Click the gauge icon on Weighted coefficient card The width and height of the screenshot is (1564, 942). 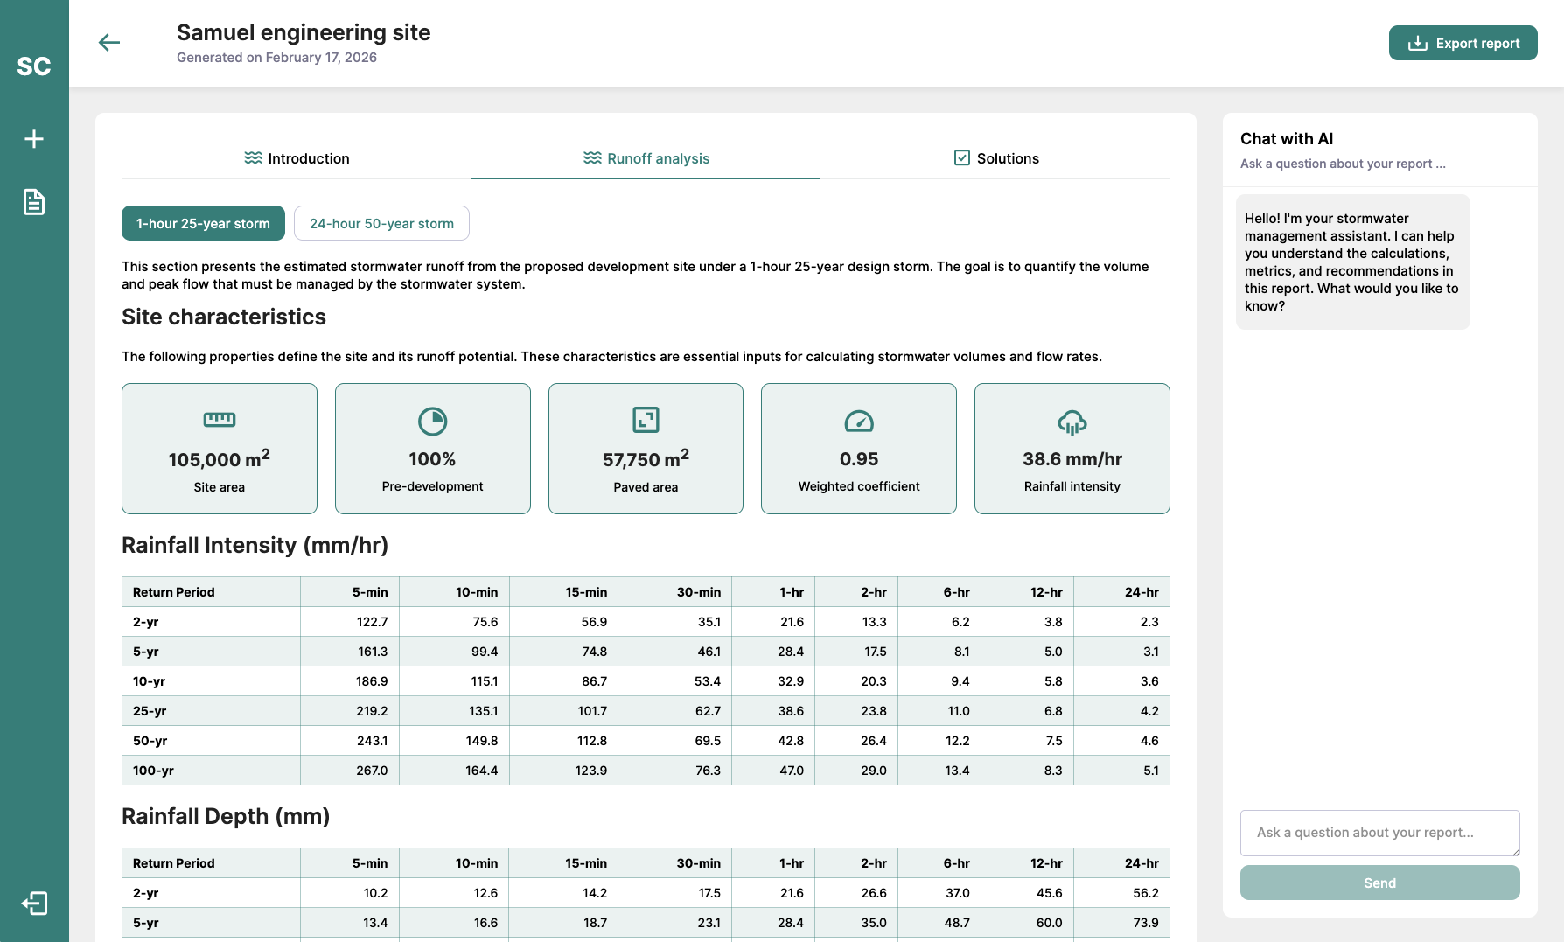[x=858, y=420]
